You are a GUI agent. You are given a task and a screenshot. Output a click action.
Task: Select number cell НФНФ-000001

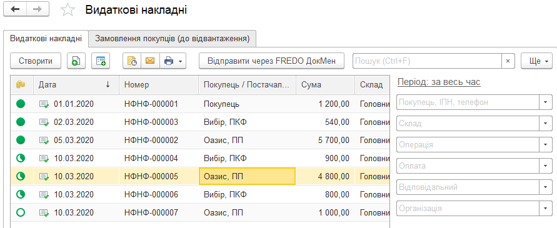pyautogui.click(x=159, y=104)
